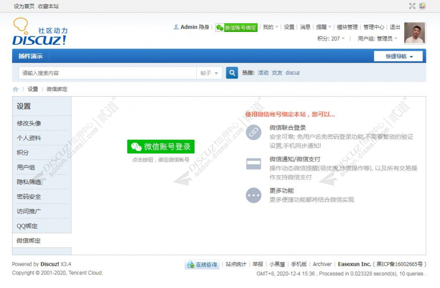This screenshot has width=440, height=288.
Task: Click the 设为首页 link
Action: click(x=24, y=6)
